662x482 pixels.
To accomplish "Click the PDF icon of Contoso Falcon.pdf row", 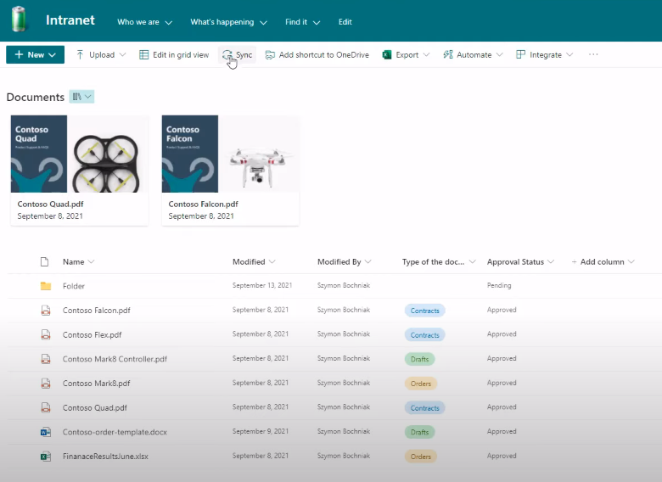I will 46,311.
